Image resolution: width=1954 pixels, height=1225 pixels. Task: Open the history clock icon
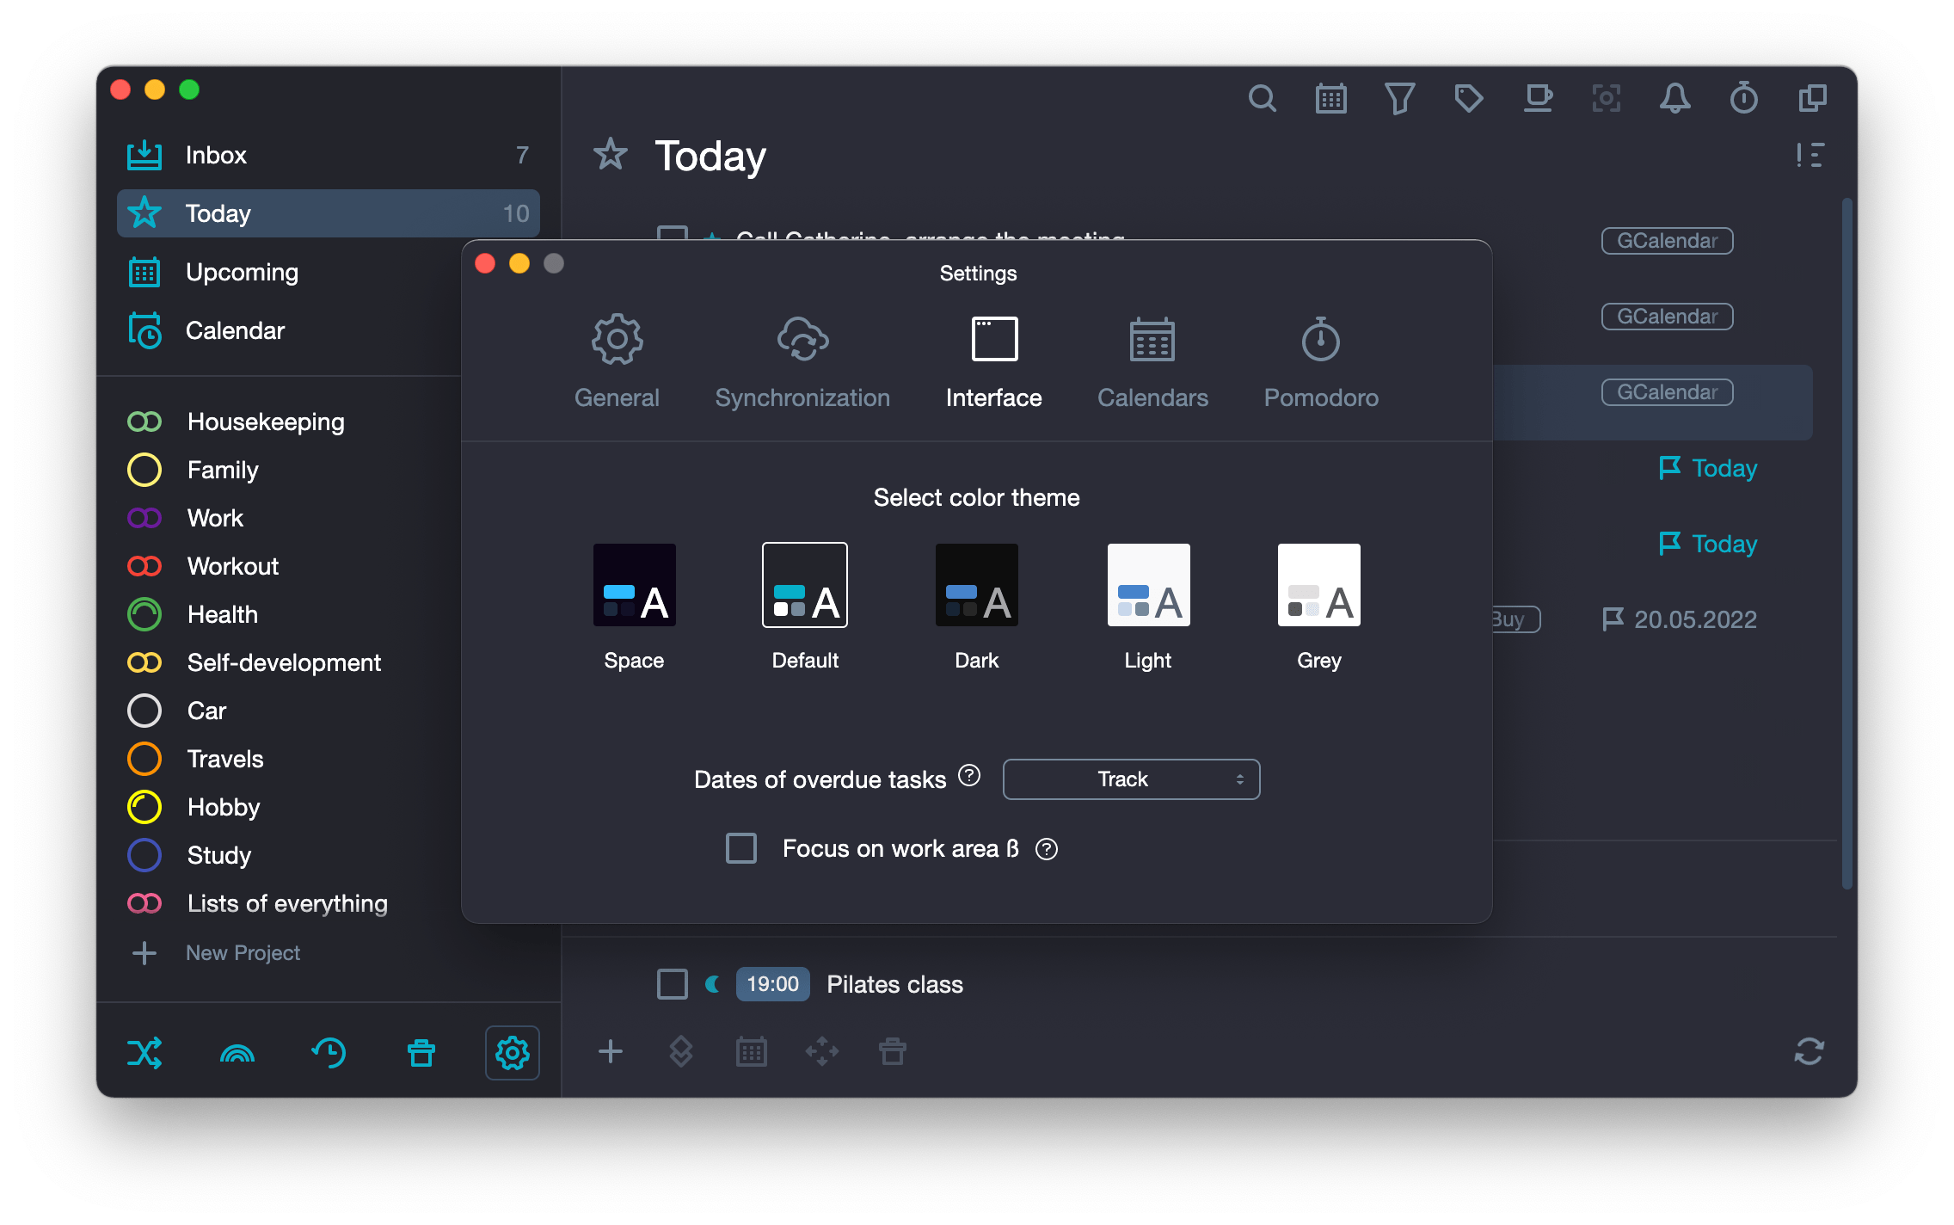pos(329,1052)
